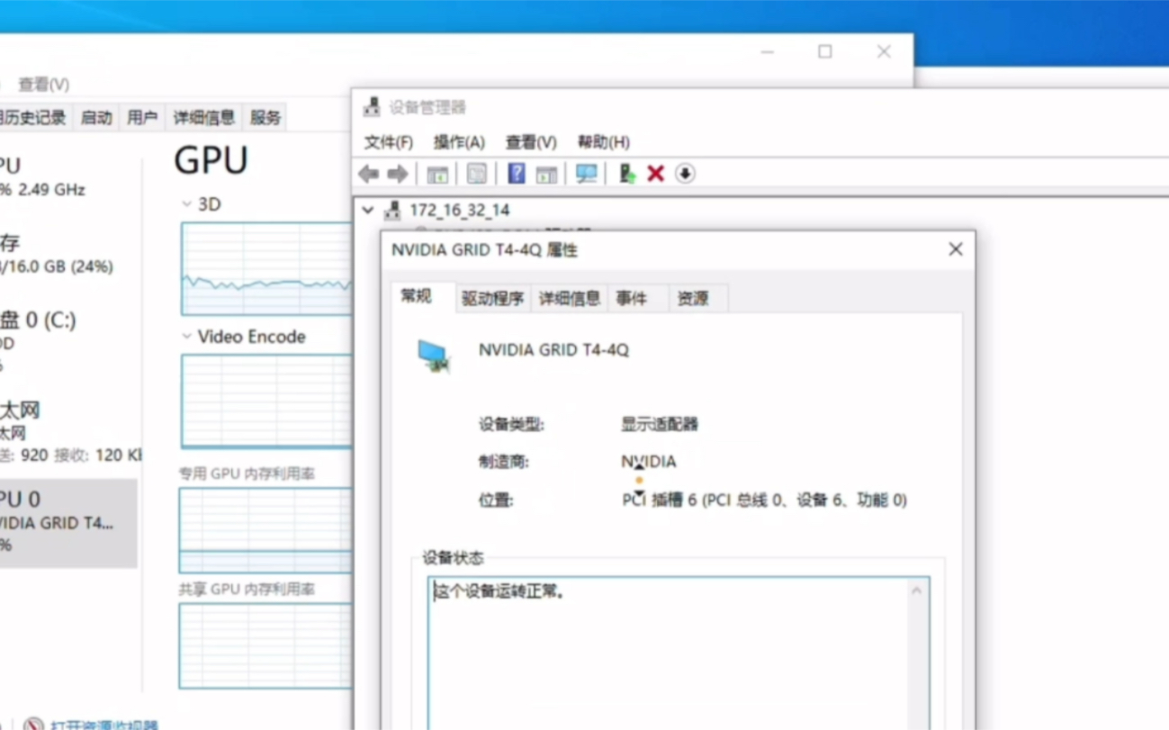Select the 172_16_32_14 root tree item
The image size is (1169, 730).
click(x=459, y=210)
